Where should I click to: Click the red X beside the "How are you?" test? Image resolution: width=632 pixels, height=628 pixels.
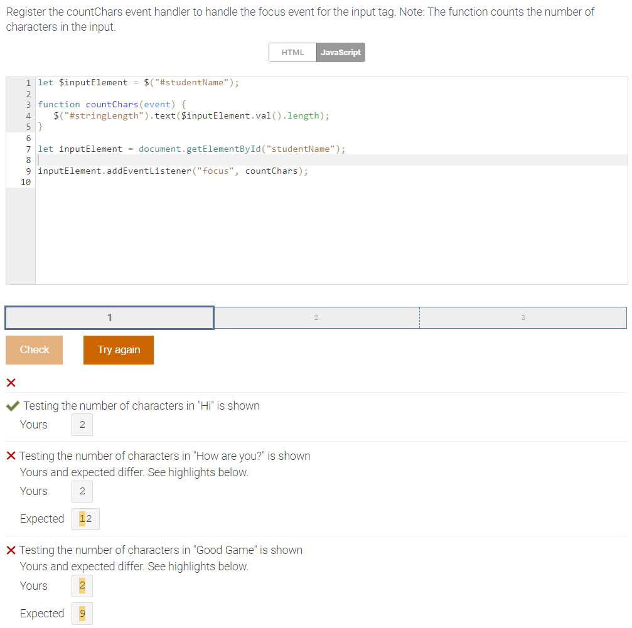tap(10, 456)
